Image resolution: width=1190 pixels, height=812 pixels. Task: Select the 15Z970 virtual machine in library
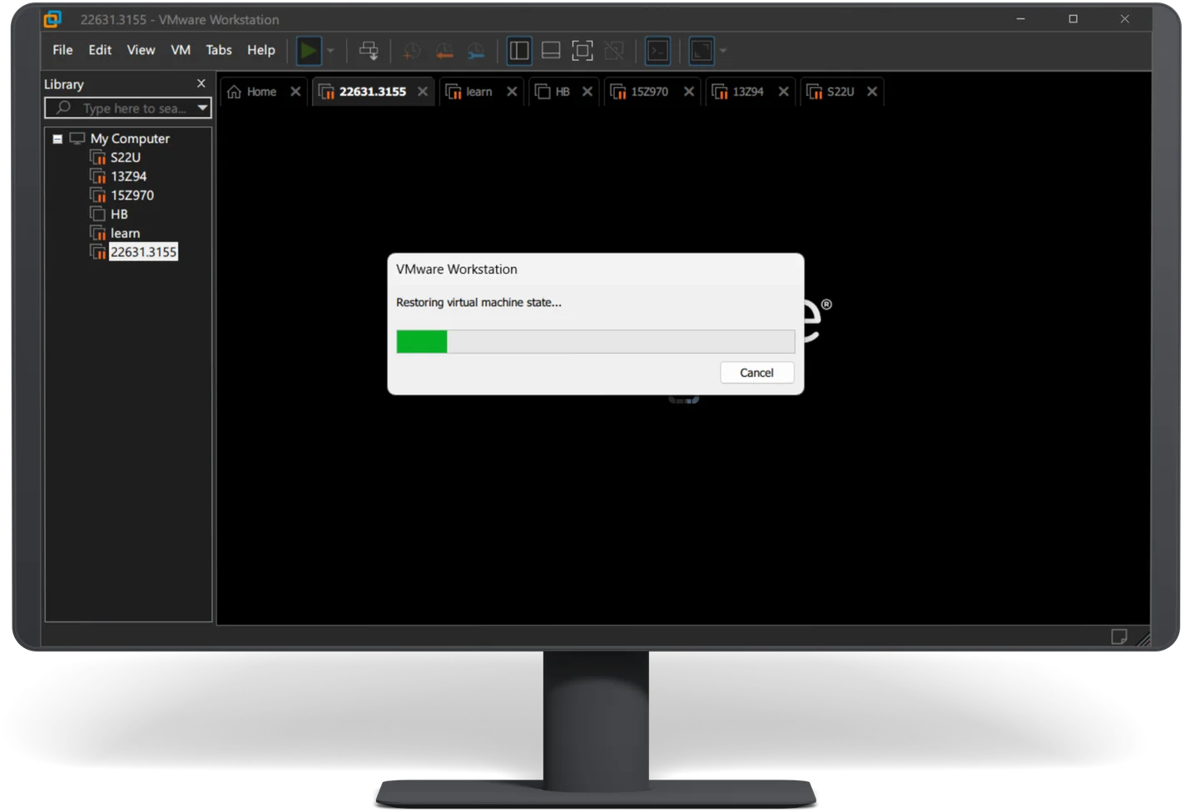(x=132, y=196)
